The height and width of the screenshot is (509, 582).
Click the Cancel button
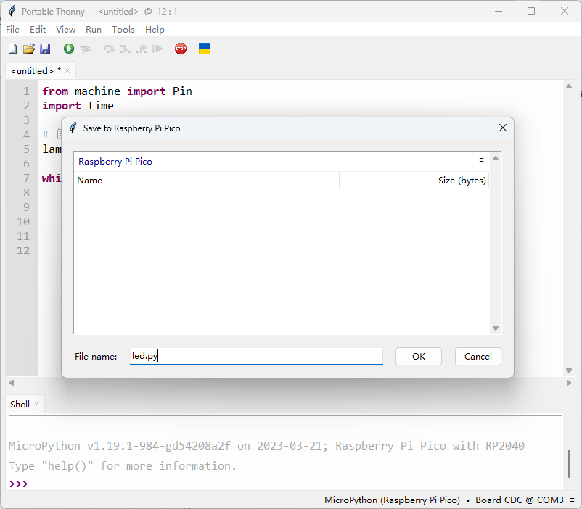pyautogui.click(x=478, y=356)
